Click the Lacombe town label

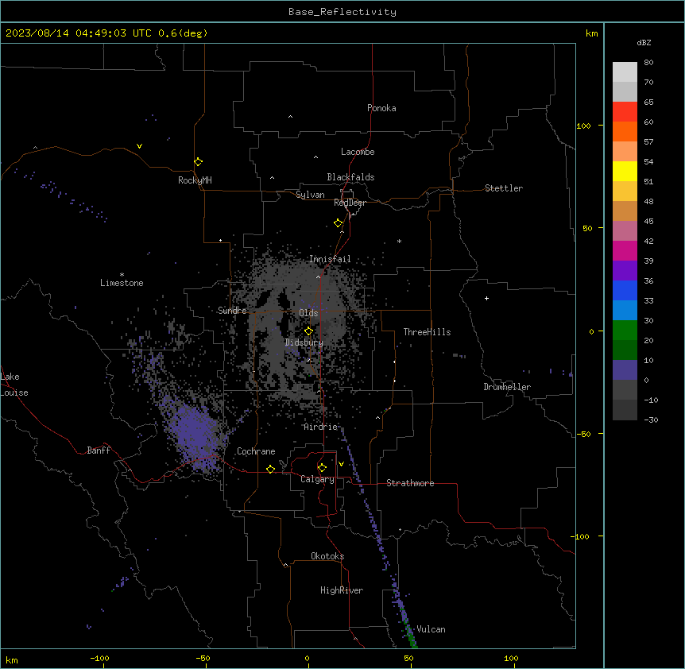(358, 152)
